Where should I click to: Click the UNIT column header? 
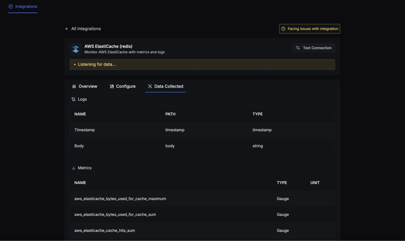click(315, 183)
